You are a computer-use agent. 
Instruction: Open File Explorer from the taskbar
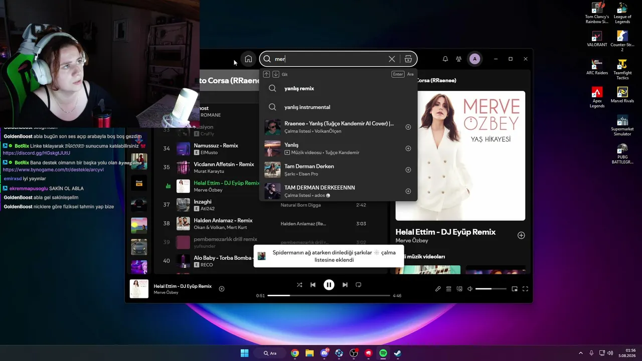click(x=309, y=353)
